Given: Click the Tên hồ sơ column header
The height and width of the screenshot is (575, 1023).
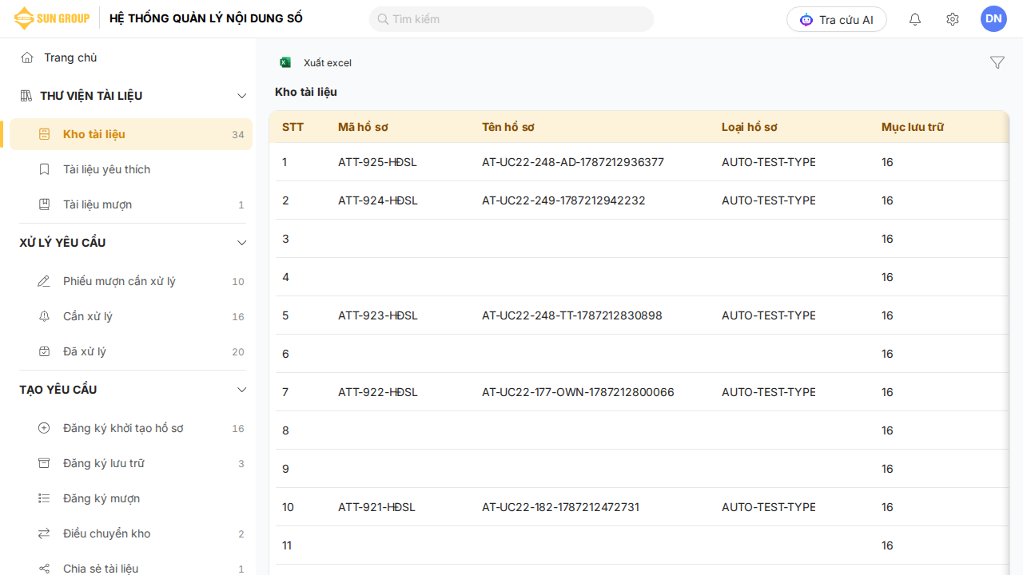Looking at the screenshot, I should 508,127.
